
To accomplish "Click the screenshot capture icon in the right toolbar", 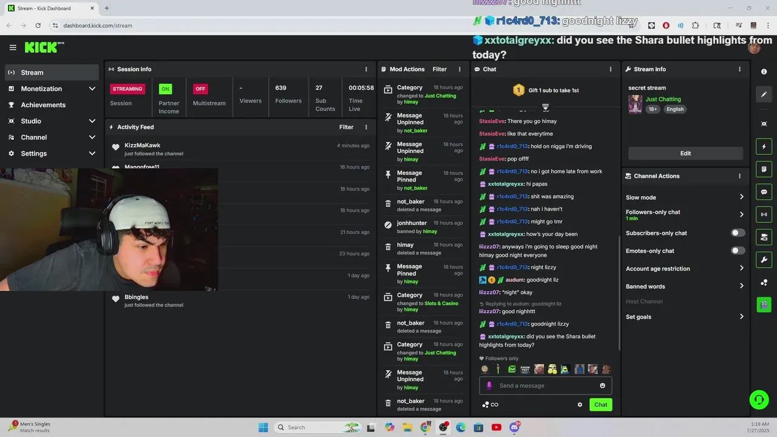I will 764,124.
